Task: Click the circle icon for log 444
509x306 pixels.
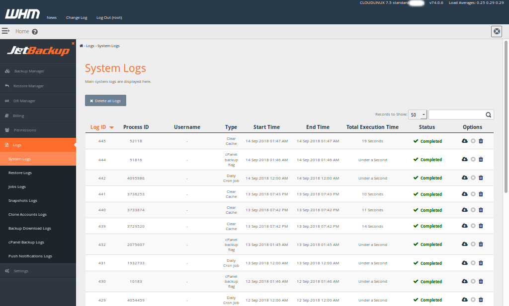Action: [x=473, y=159]
